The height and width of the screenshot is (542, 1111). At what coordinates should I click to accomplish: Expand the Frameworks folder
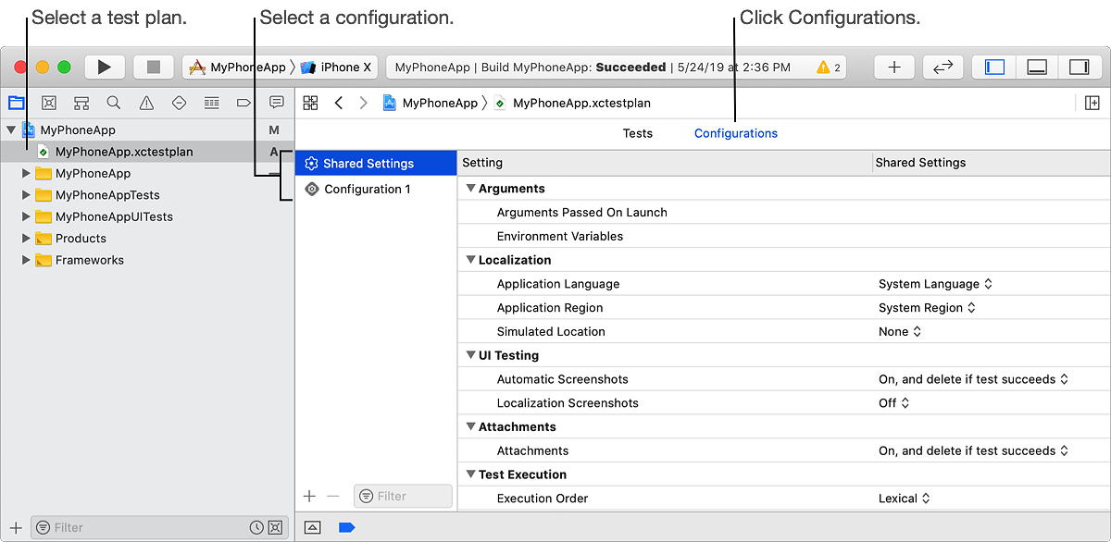[x=26, y=260]
